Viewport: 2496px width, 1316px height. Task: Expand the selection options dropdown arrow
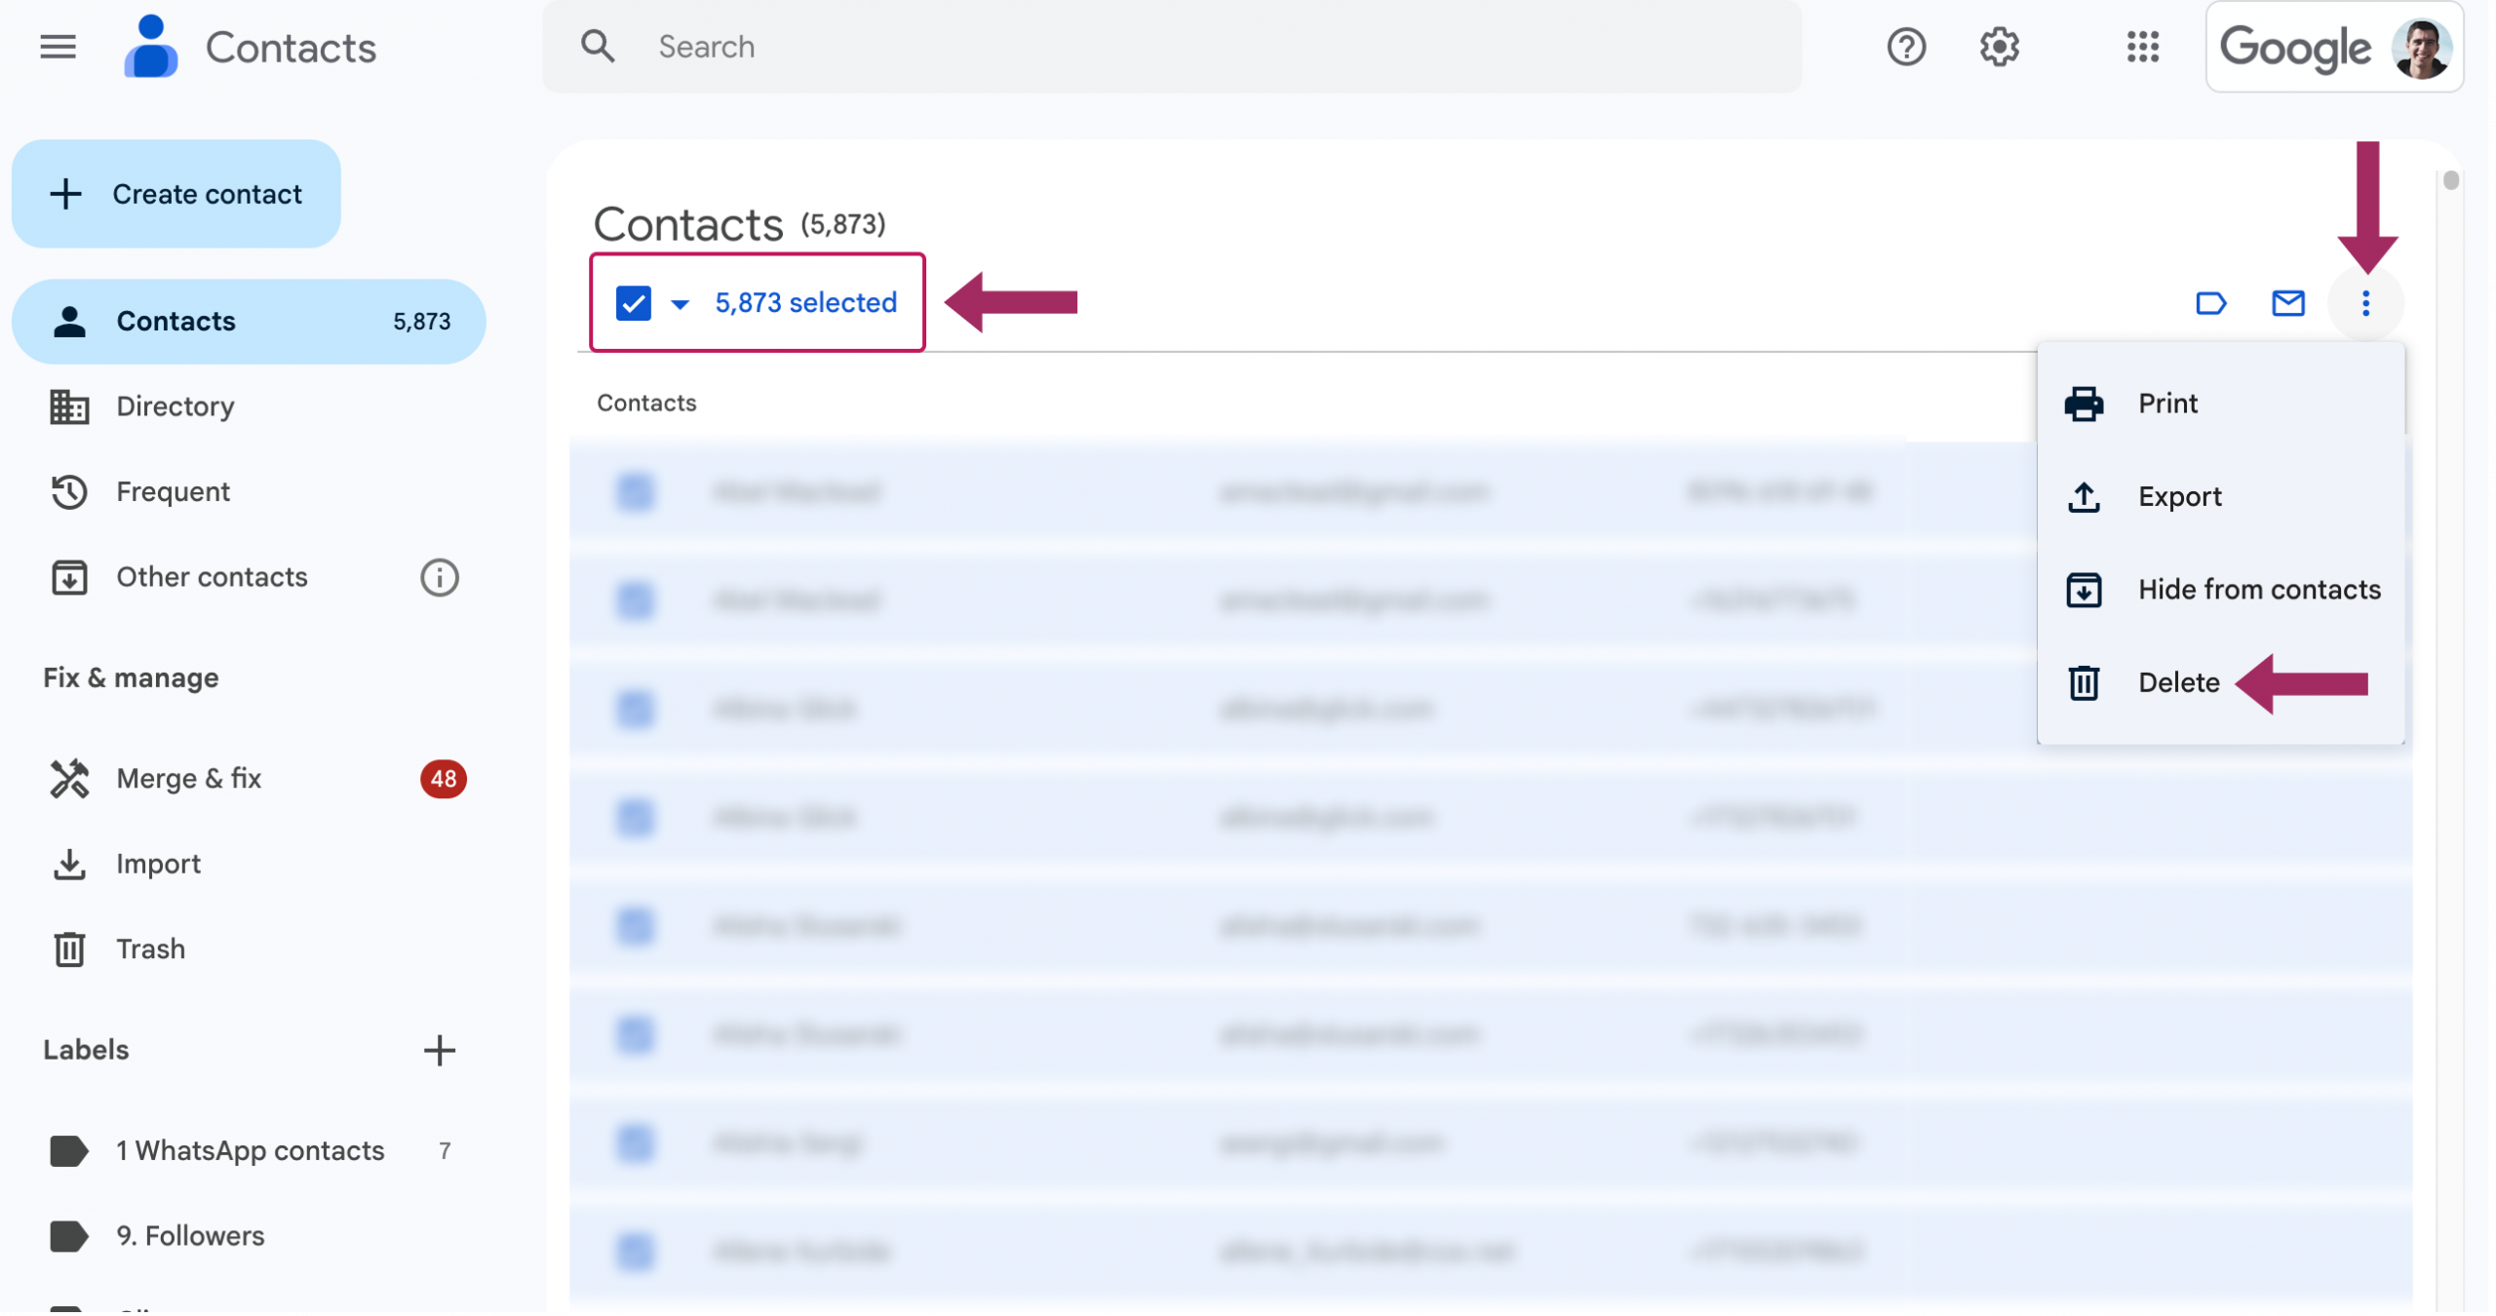[x=681, y=304]
